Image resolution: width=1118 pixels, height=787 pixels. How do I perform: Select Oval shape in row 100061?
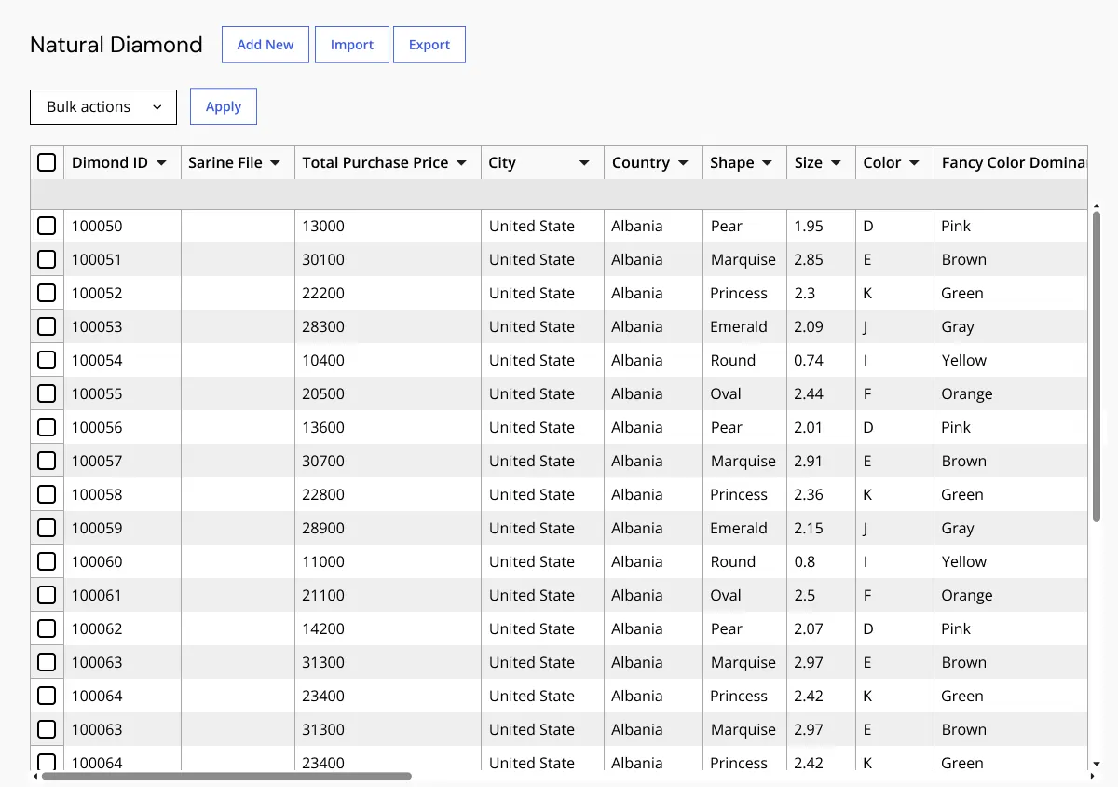(x=726, y=595)
